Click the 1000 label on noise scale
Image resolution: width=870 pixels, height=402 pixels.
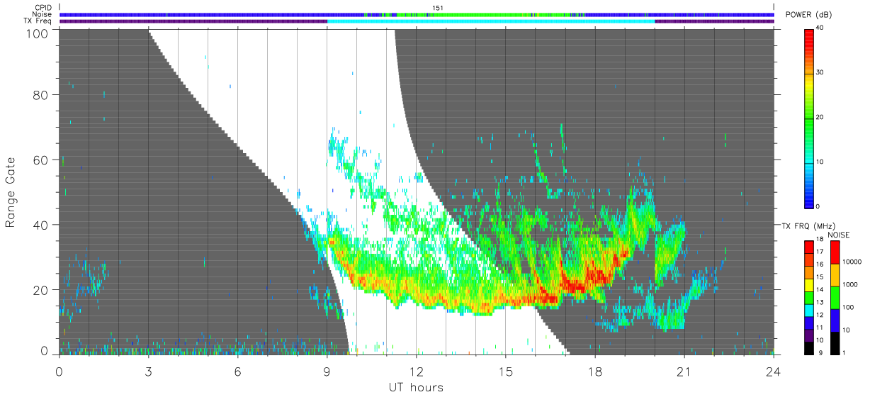tap(850, 285)
